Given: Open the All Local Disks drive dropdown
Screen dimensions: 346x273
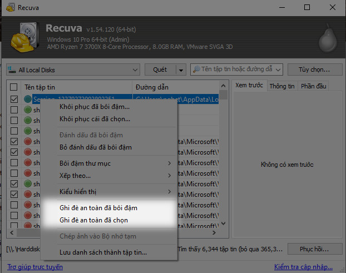Looking at the screenshot, I should point(135,70).
